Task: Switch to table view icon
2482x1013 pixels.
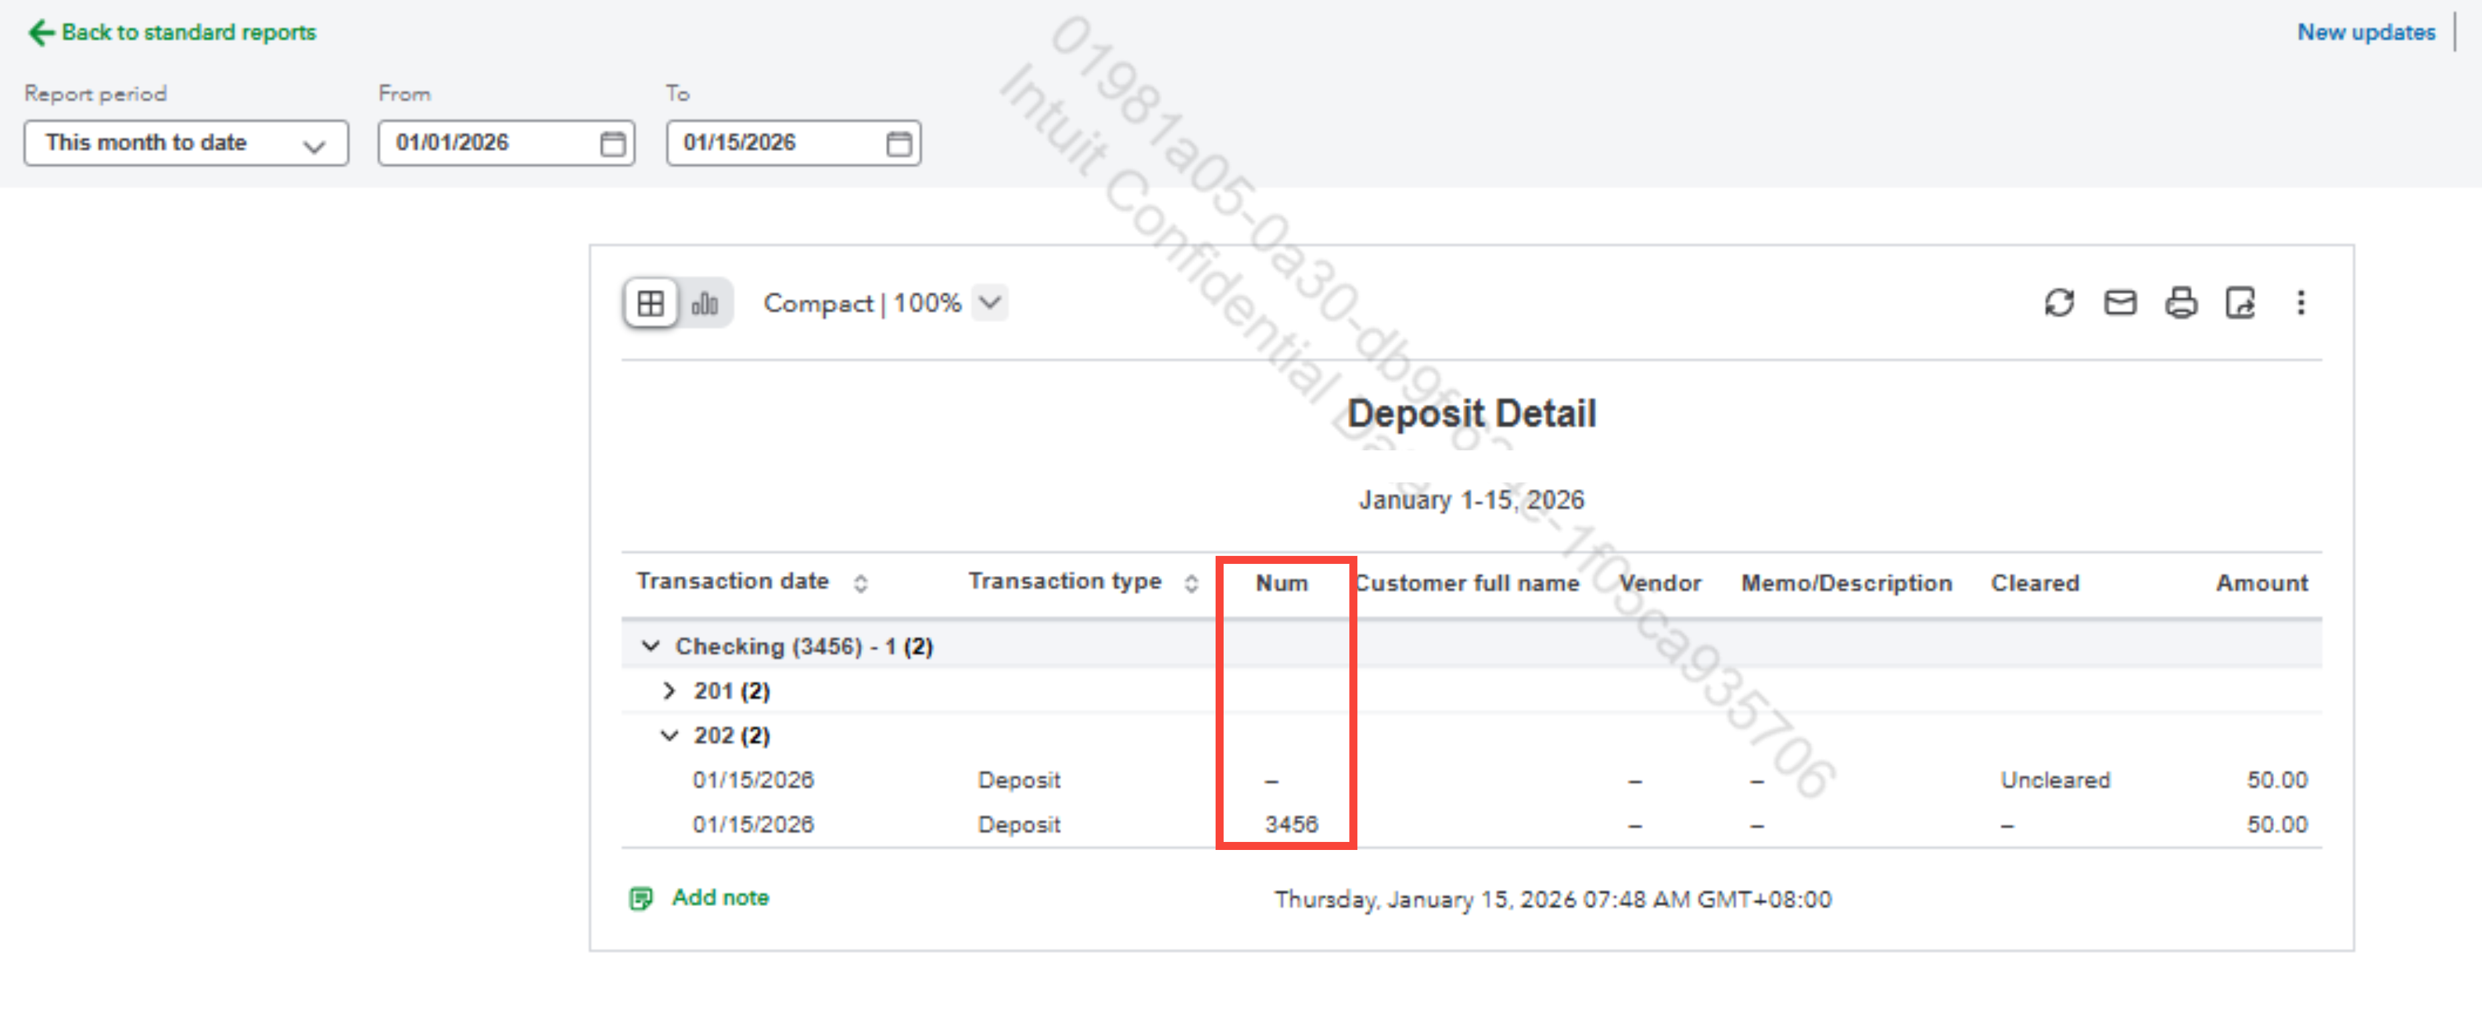Action: [x=651, y=303]
